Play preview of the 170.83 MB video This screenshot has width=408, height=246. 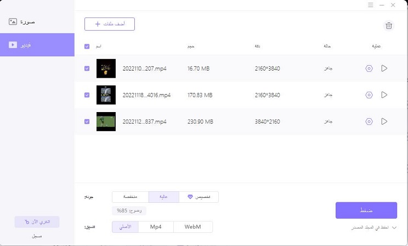(x=384, y=95)
